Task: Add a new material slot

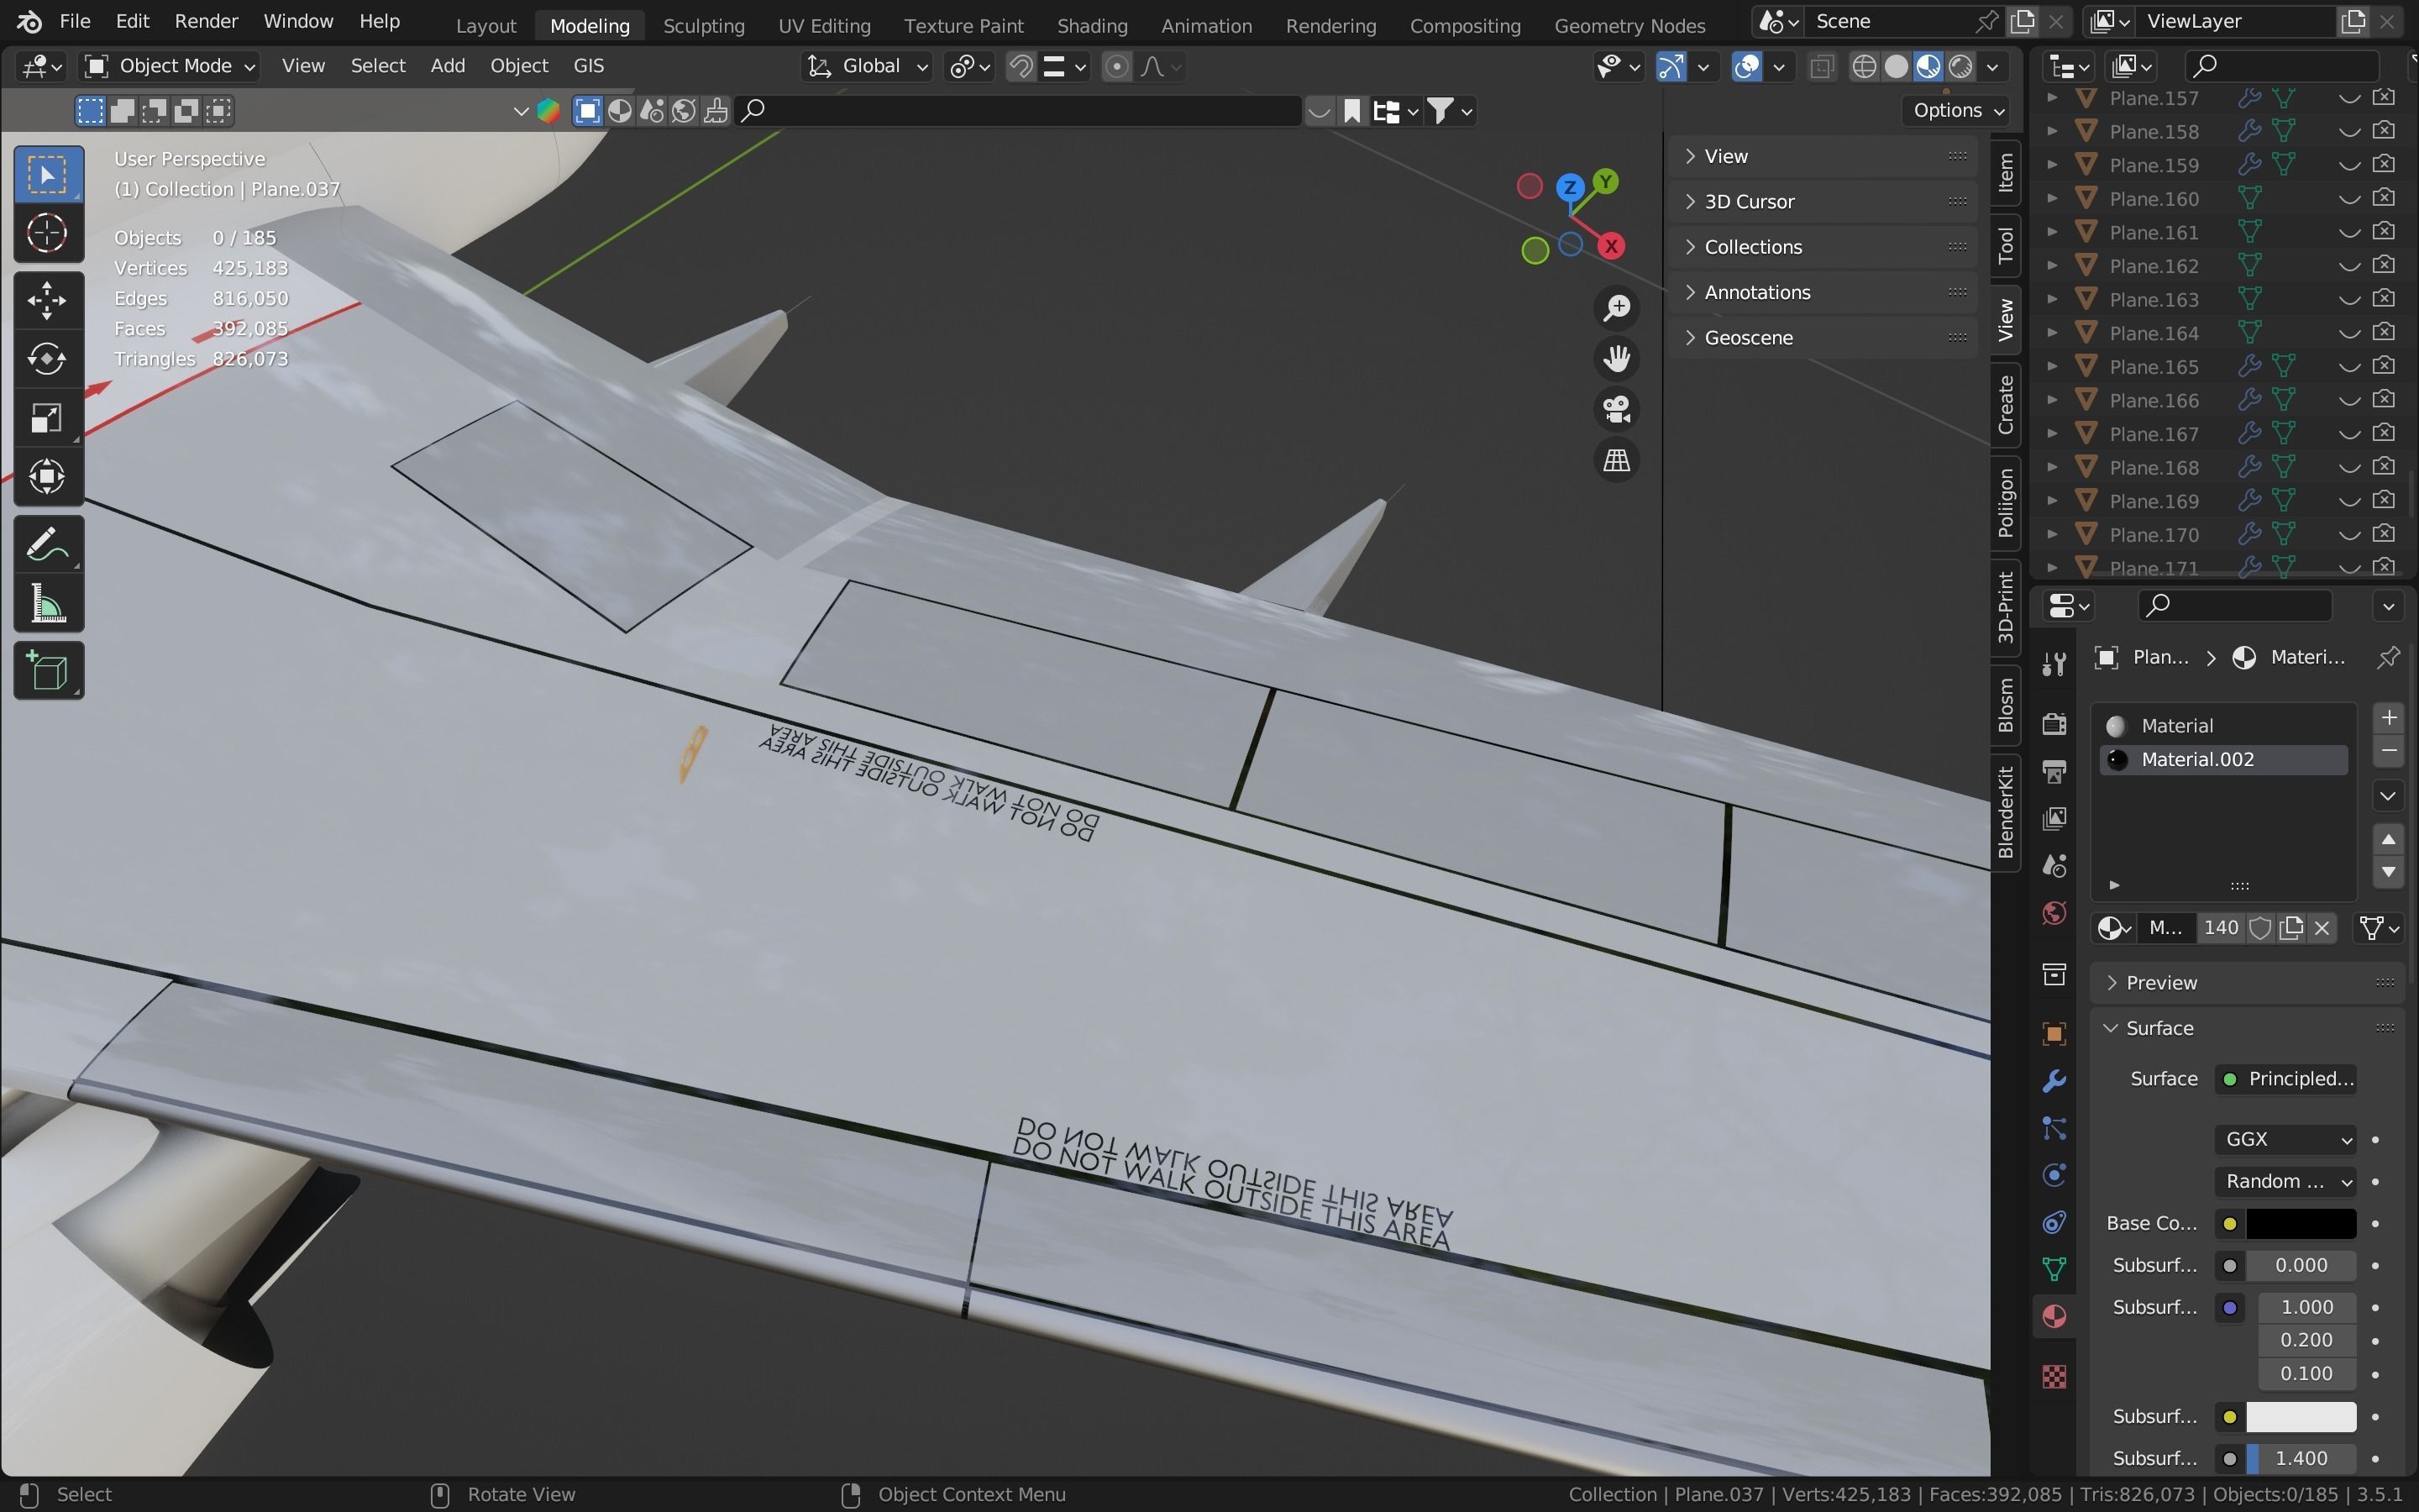Action: [x=2388, y=718]
